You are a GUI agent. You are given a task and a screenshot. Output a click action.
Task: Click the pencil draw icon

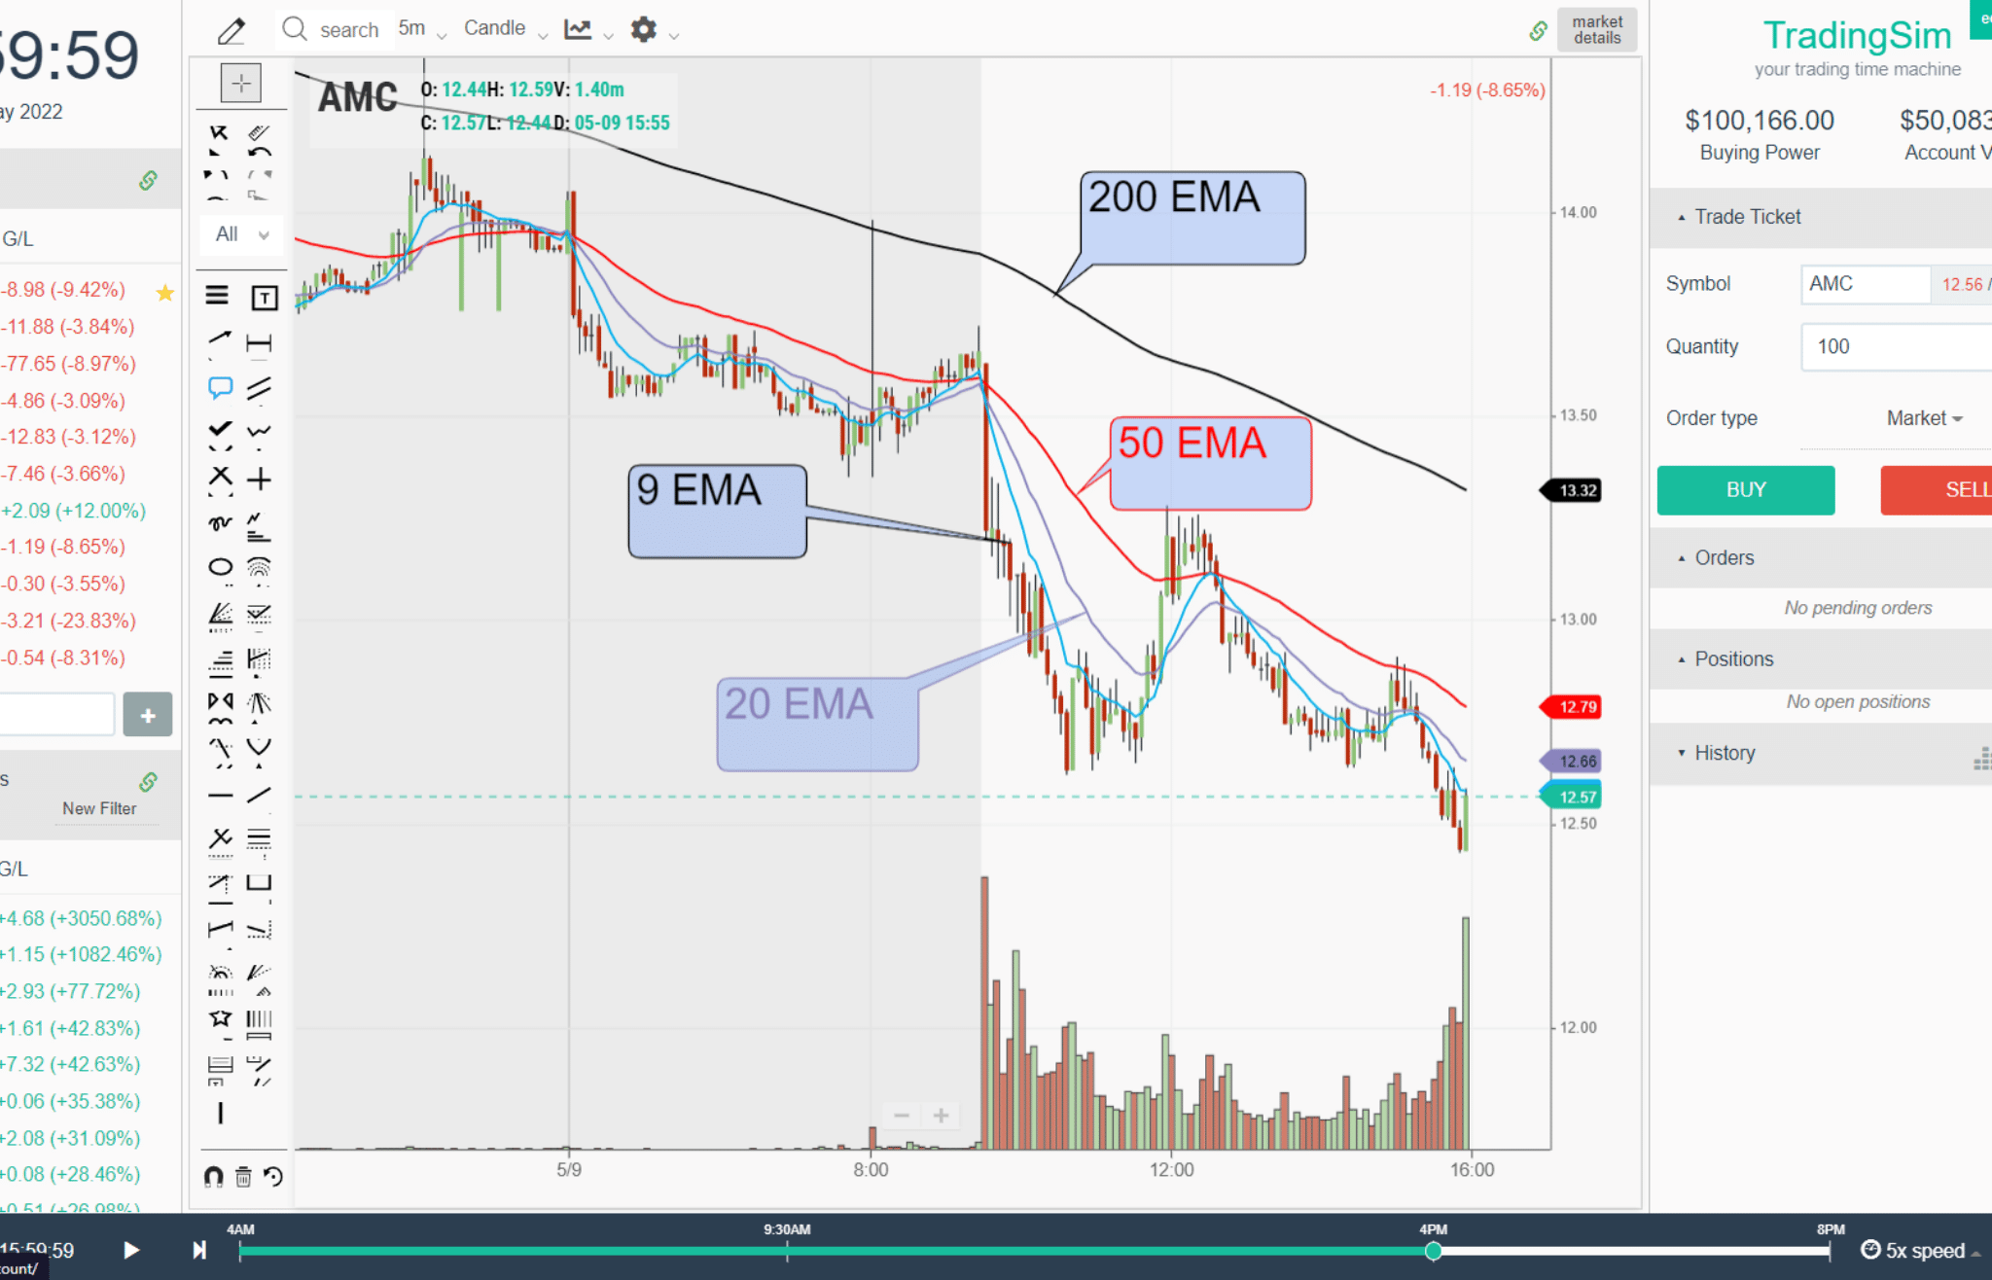click(231, 31)
